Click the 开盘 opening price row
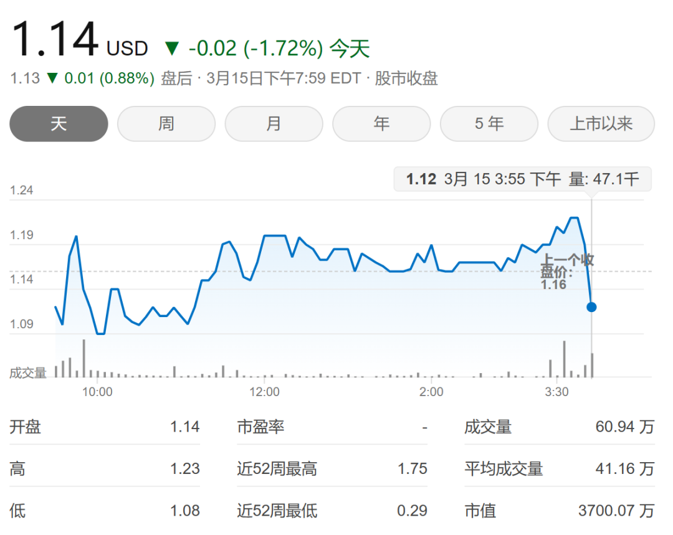This screenshot has width=673, height=535. (x=104, y=427)
